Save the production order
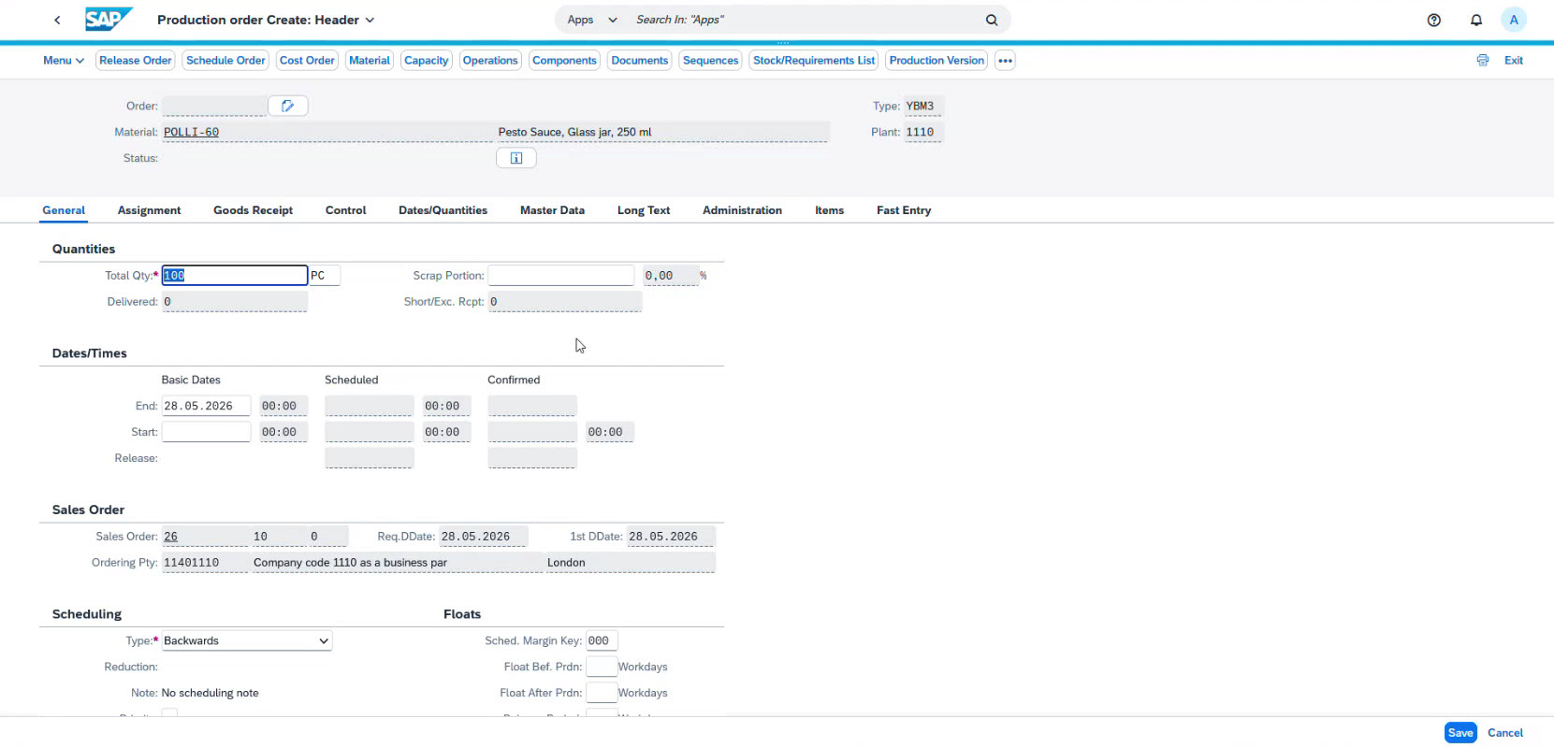1554x747 pixels. (x=1460, y=733)
